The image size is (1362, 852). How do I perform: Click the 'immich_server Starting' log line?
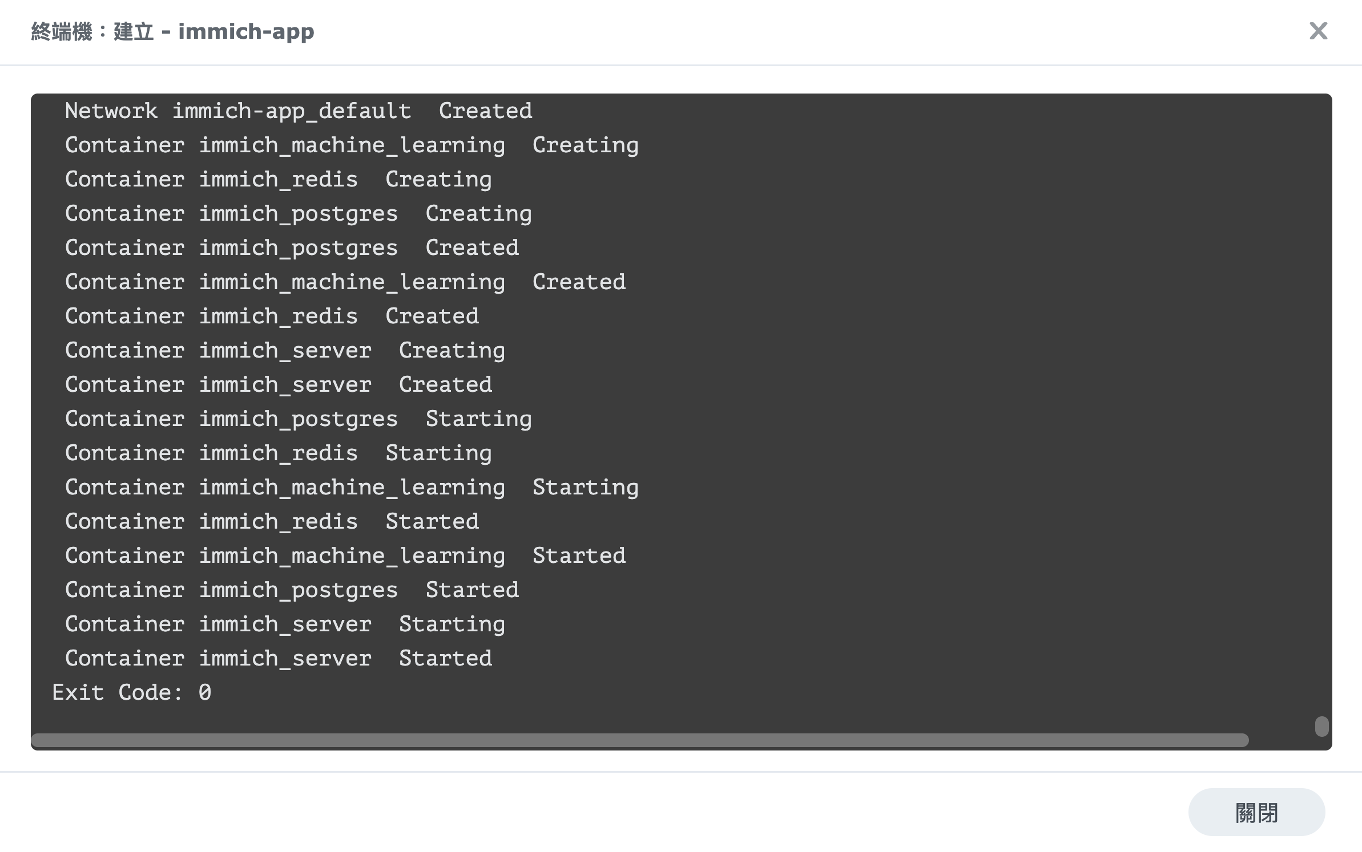coord(285,624)
